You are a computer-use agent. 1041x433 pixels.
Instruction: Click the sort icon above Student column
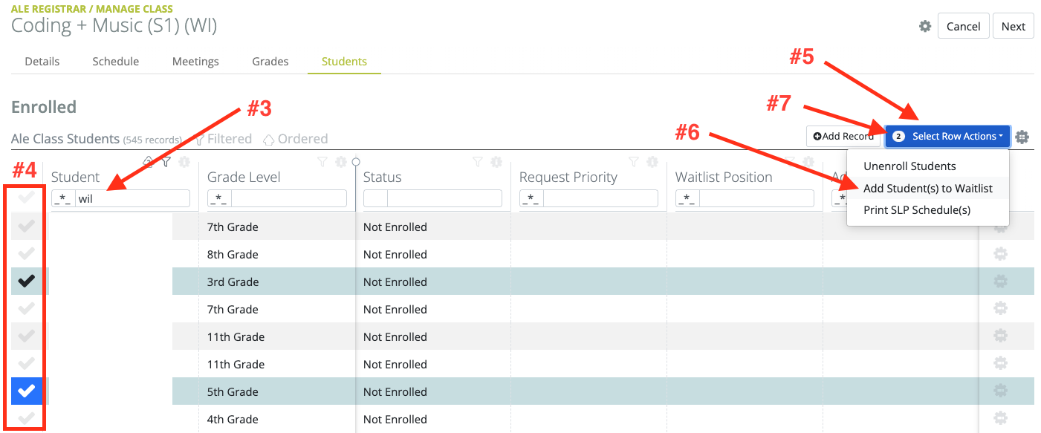pyautogui.click(x=149, y=161)
